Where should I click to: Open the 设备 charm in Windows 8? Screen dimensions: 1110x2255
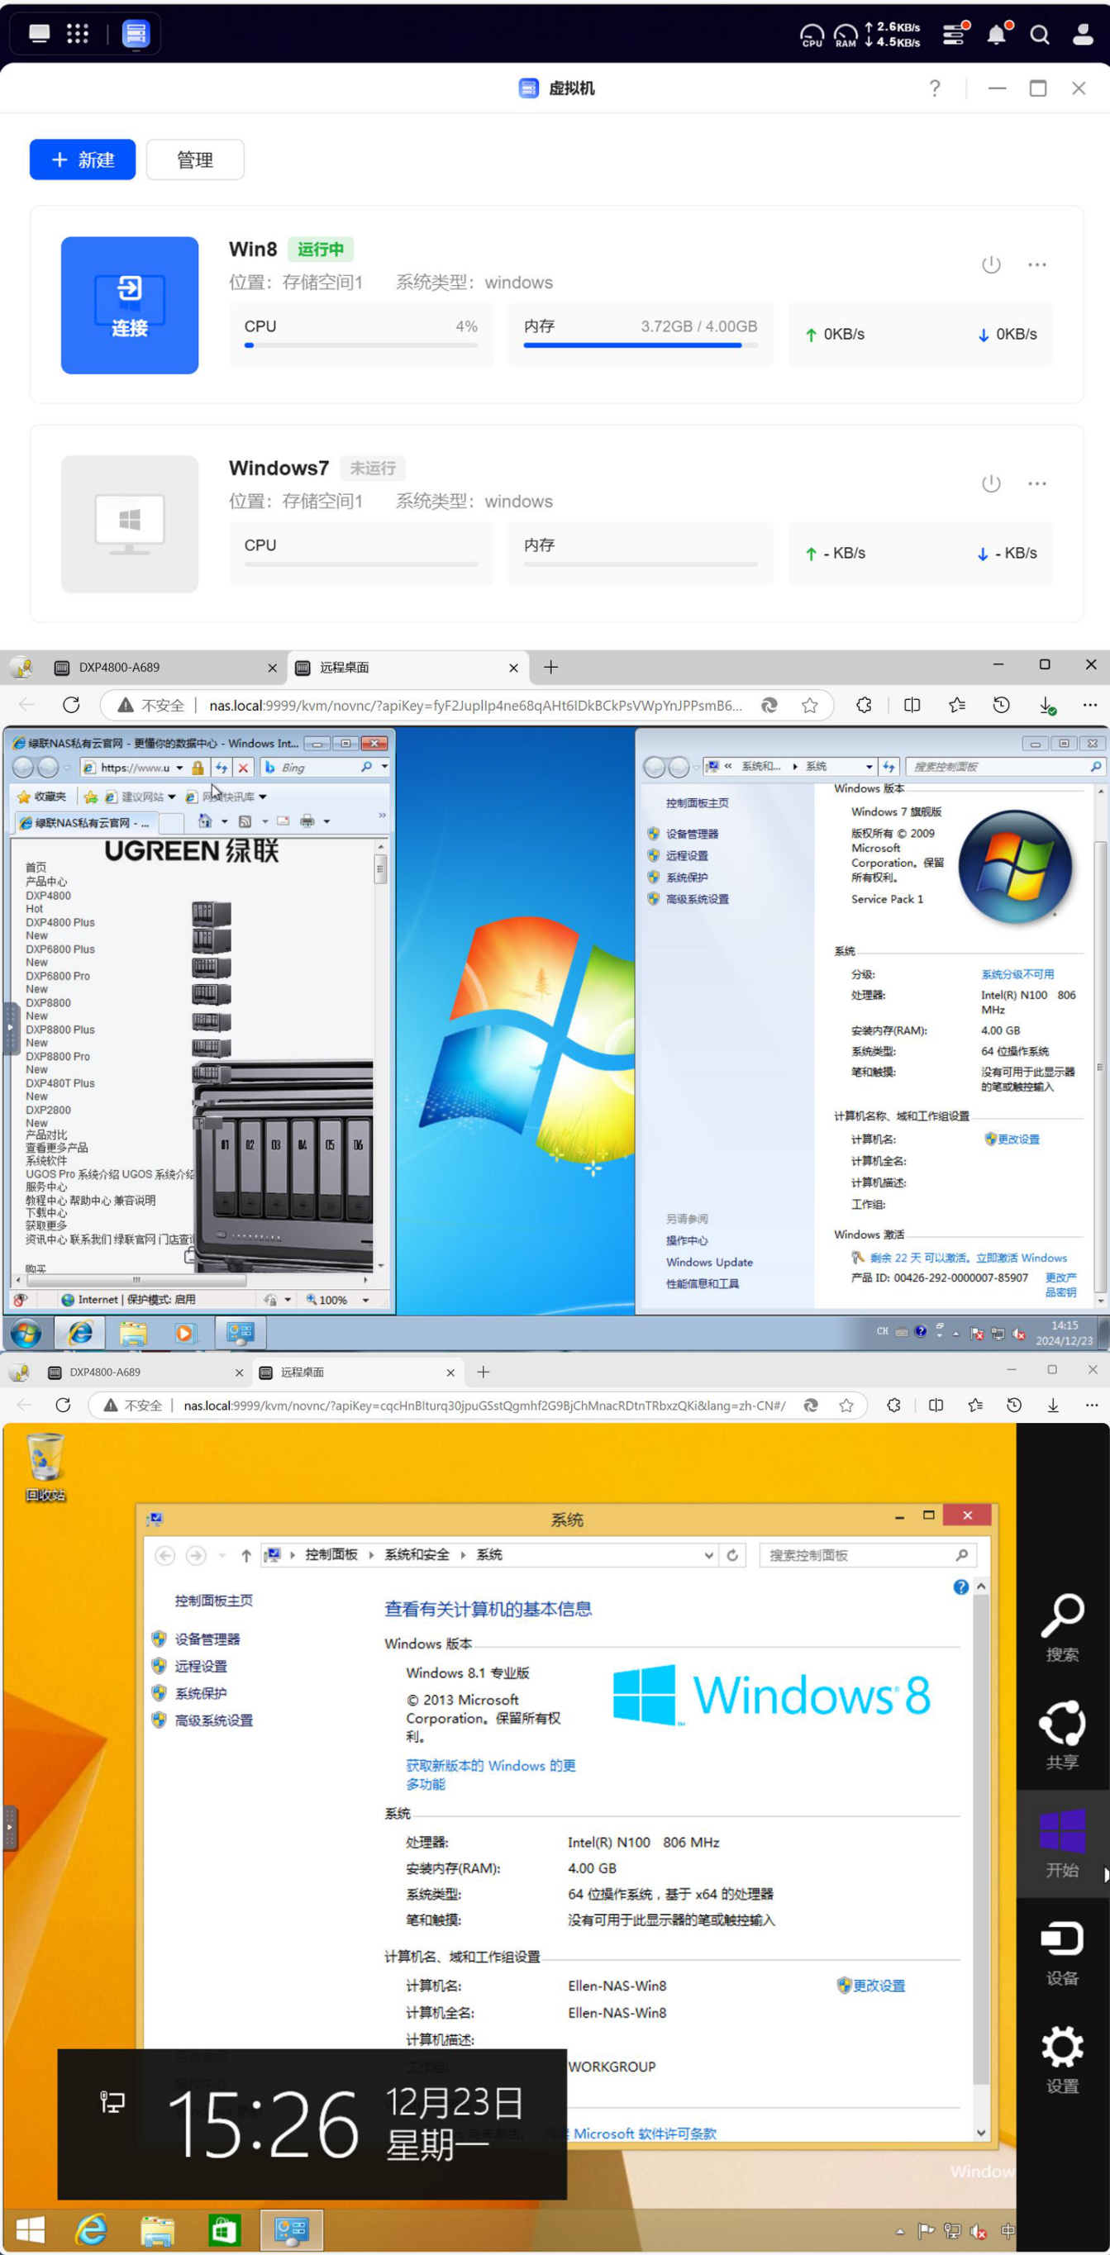click(1062, 1952)
